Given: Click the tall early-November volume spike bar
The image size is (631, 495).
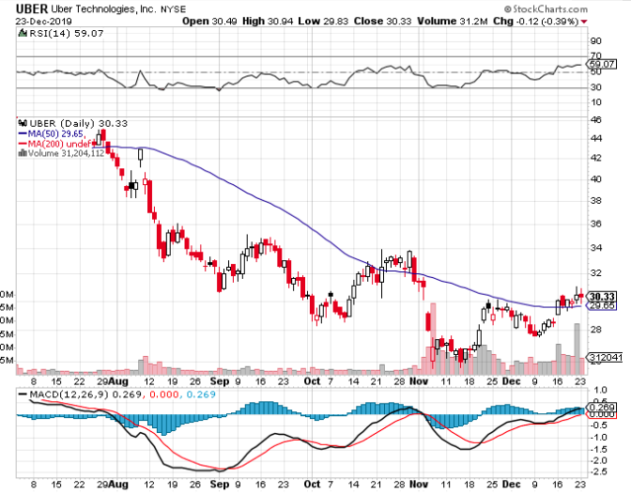Looking at the screenshot, I should 433,338.
